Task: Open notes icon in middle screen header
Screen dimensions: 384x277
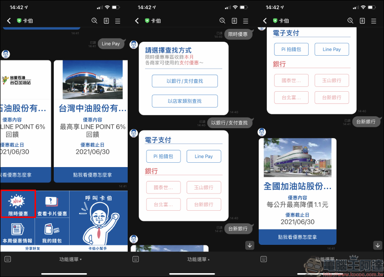Action: click(x=234, y=21)
